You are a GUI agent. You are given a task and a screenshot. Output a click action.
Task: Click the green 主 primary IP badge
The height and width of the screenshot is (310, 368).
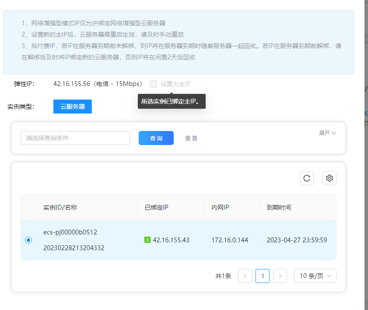pyautogui.click(x=147, y=240)
